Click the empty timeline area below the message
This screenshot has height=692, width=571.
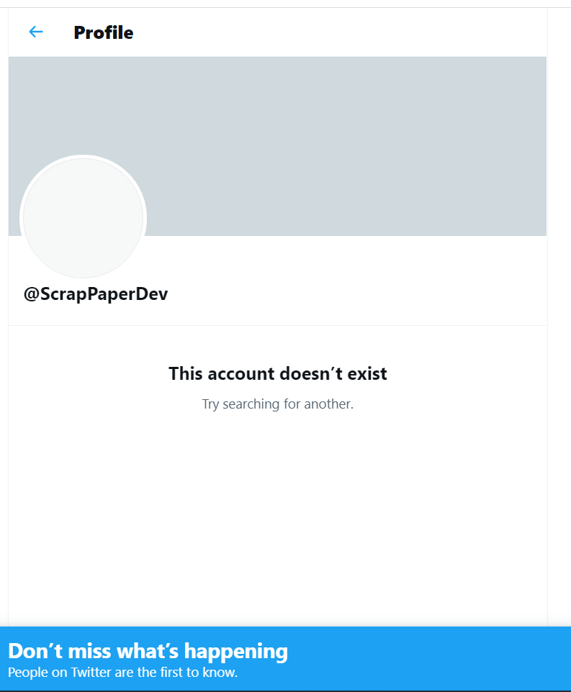pos(277,516)
